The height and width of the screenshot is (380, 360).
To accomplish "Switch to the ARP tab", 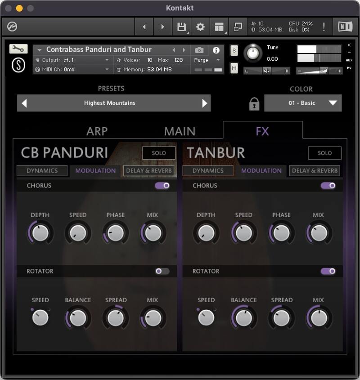I will (x=98, y=131).
